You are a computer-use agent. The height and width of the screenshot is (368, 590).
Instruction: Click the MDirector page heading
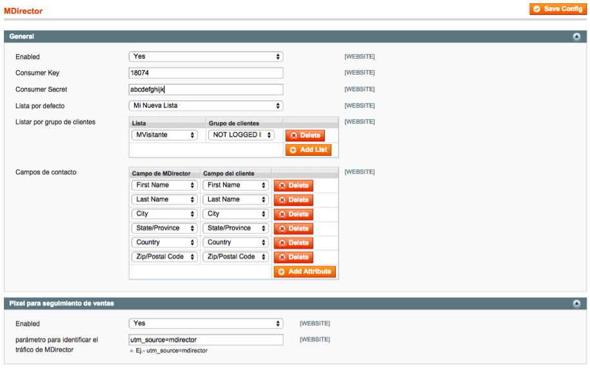click(x=23, y=11)
